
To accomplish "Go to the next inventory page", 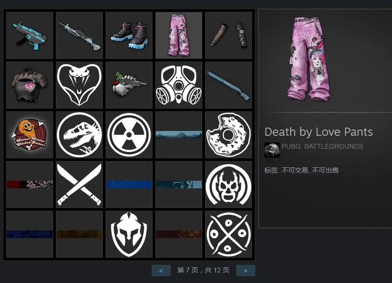I will click(246, 271).
